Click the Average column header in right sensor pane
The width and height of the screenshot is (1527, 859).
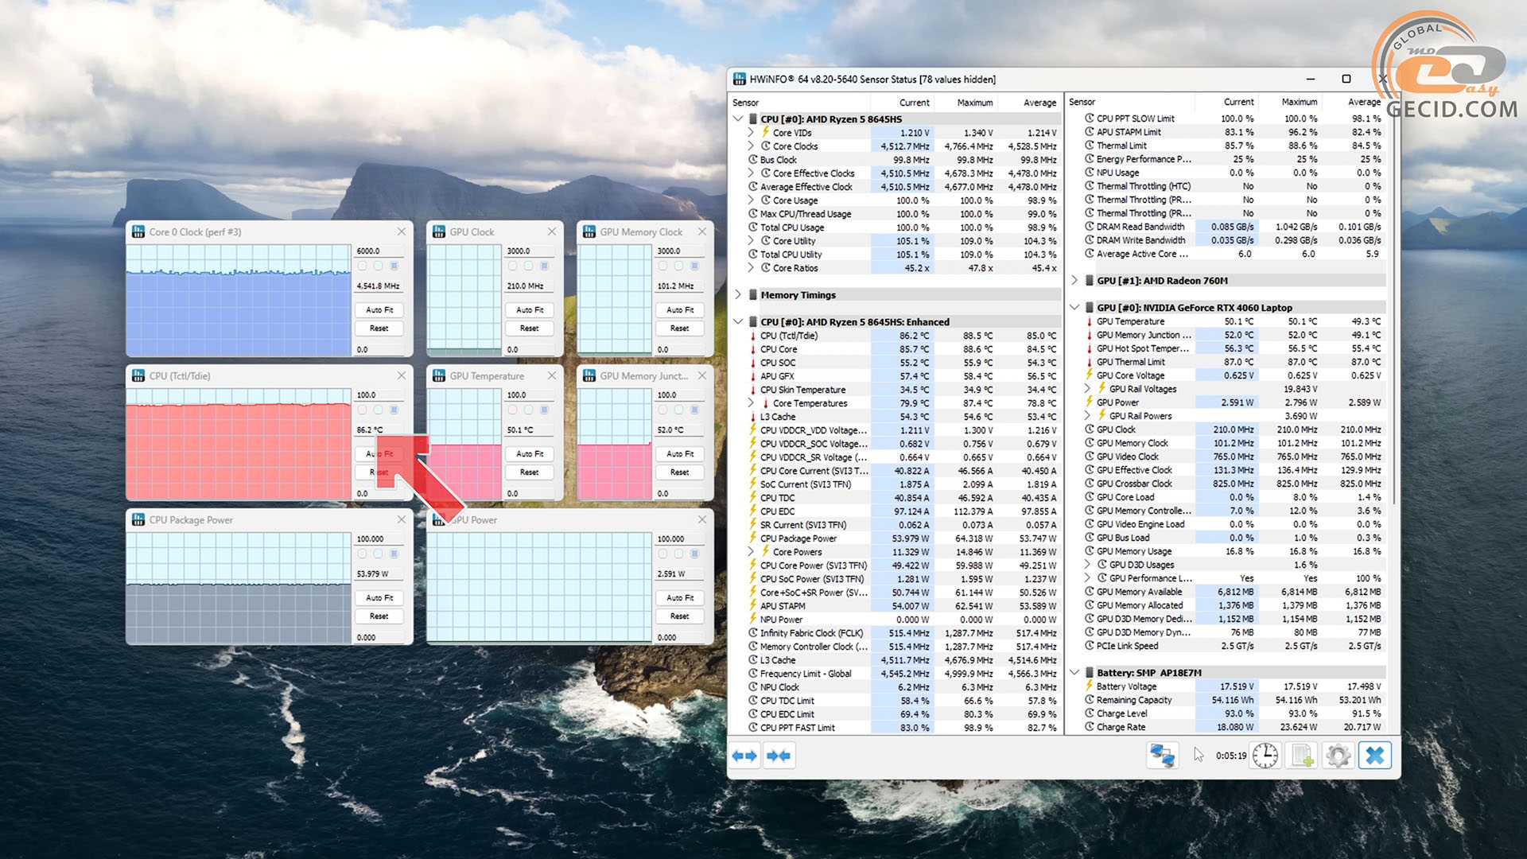1354,102
